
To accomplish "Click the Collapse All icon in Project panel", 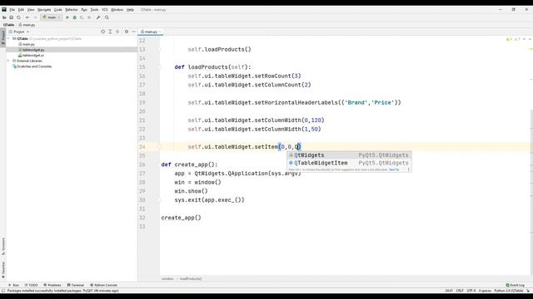I will 117,32.
